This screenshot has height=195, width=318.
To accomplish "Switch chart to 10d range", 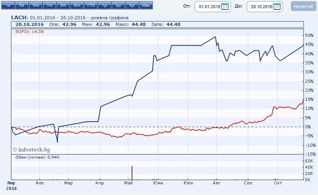I will (x=35, y=6).
